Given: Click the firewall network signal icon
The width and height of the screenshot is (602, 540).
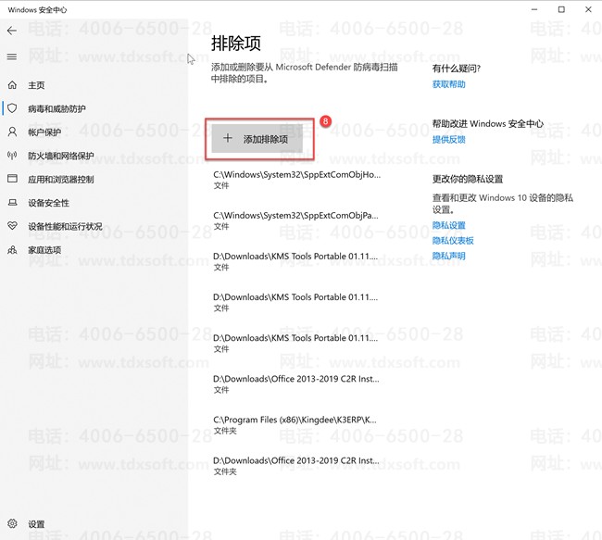Looking at the screenshot, I should point(12,156).
